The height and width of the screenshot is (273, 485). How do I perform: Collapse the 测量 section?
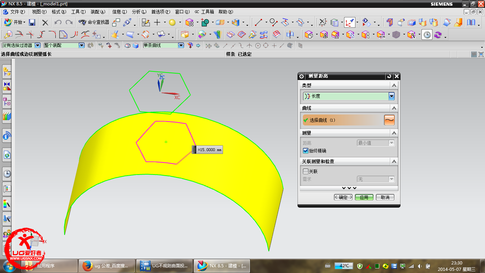394,133
